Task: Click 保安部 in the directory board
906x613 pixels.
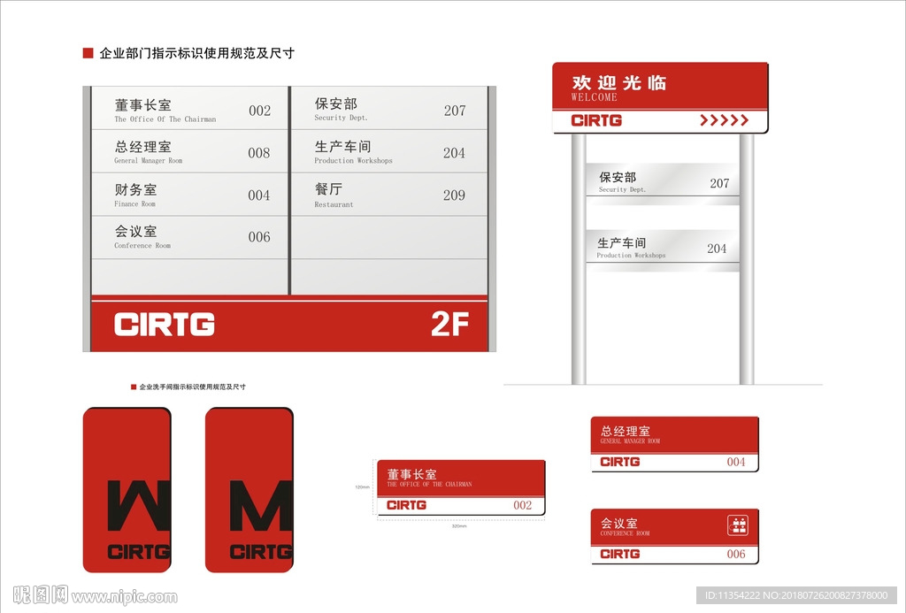Action: pyautogui.click(x=335, y=103)
